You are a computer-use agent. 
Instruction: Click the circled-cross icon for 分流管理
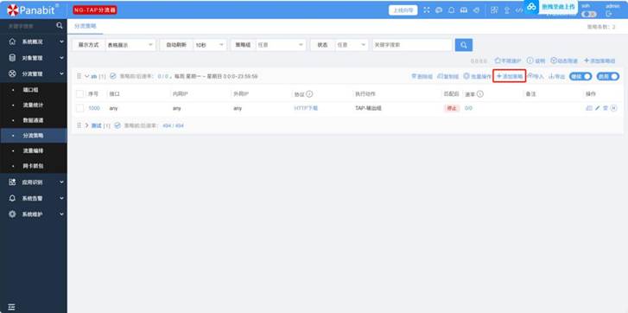point(12,73)
